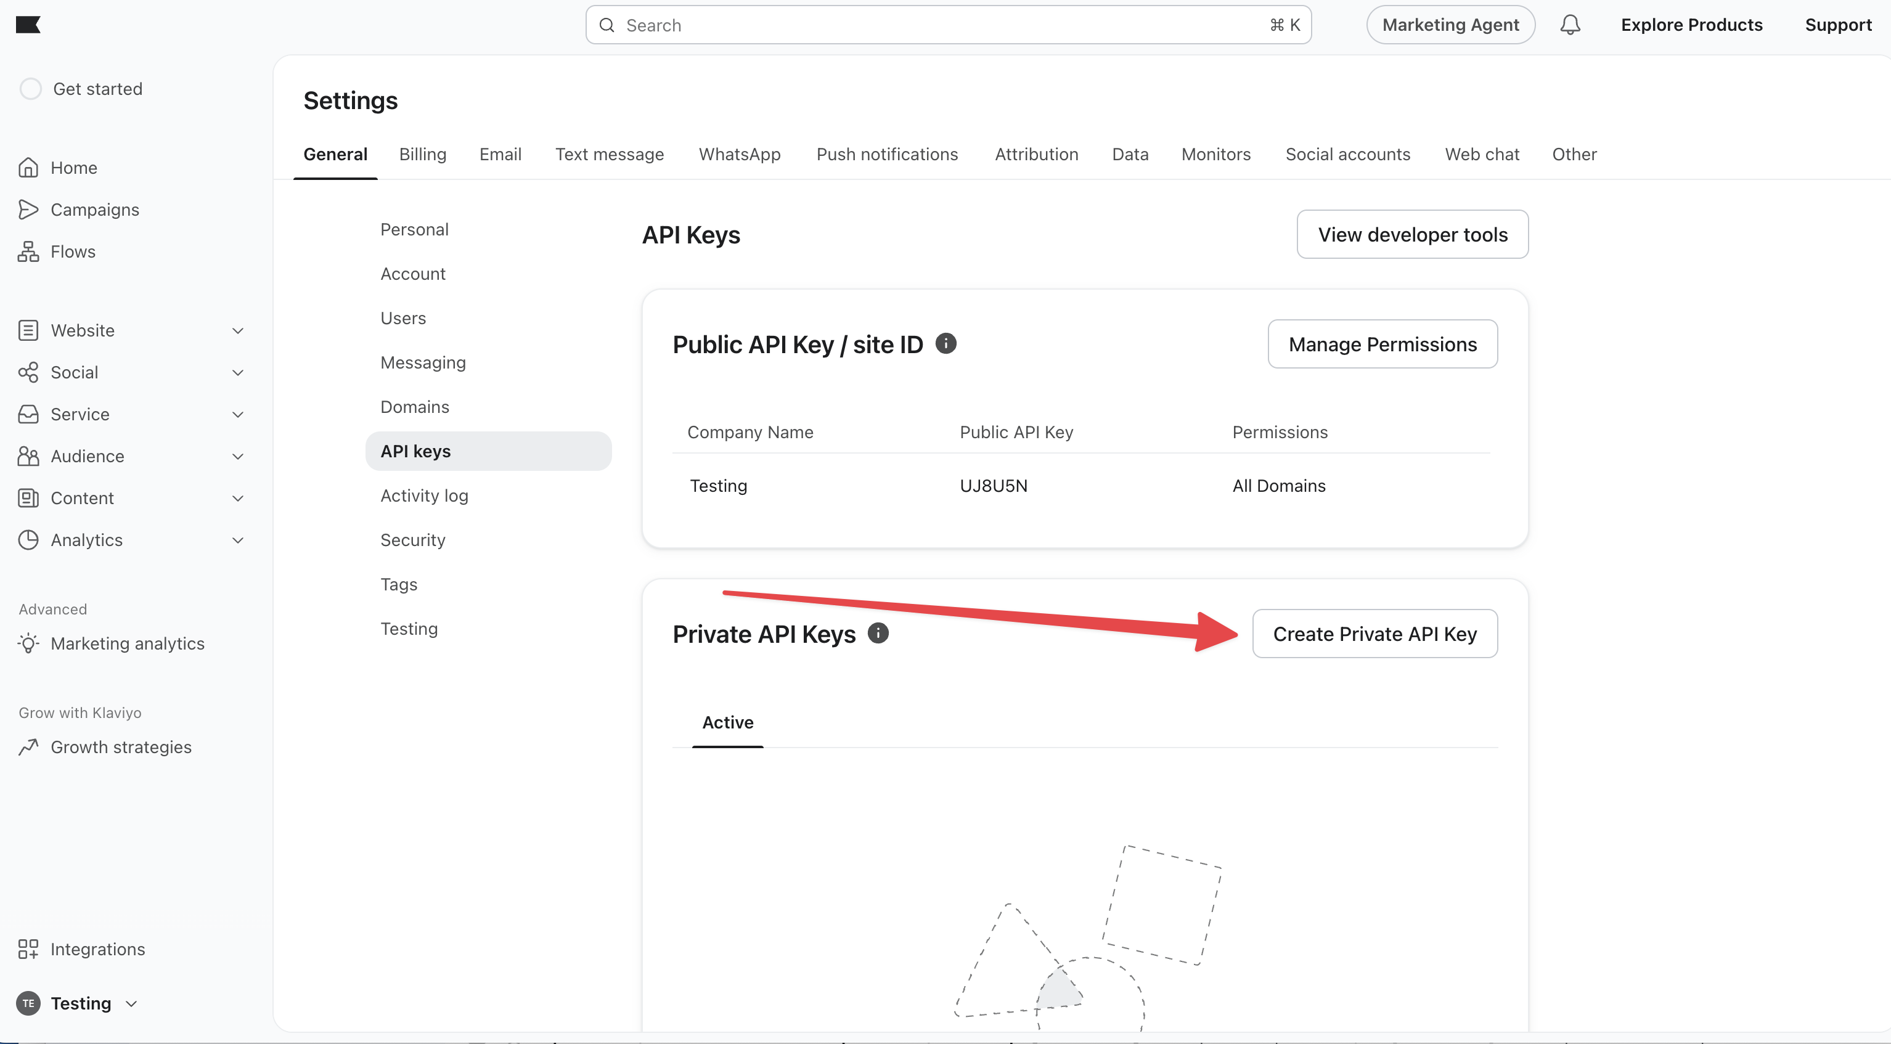Open the Text message tab
The height and width of the screenshot is (1044, 1891).
[610, 154]
